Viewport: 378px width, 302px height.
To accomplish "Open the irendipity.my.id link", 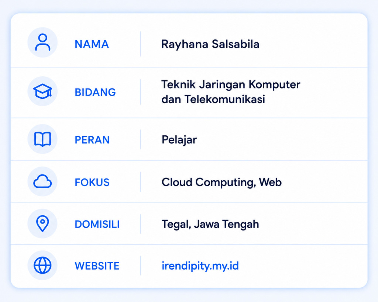I will (200, 266).
